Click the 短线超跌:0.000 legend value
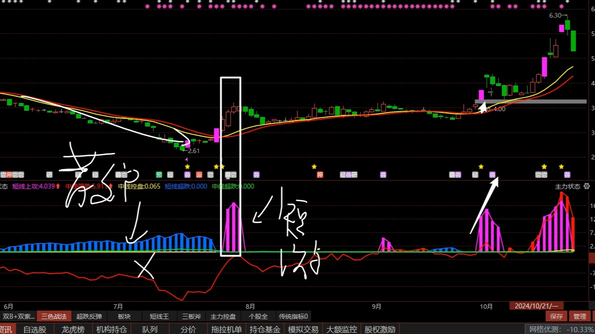Image resolution: width=595 pixels, height=334 pixels. tap(186, 186)
